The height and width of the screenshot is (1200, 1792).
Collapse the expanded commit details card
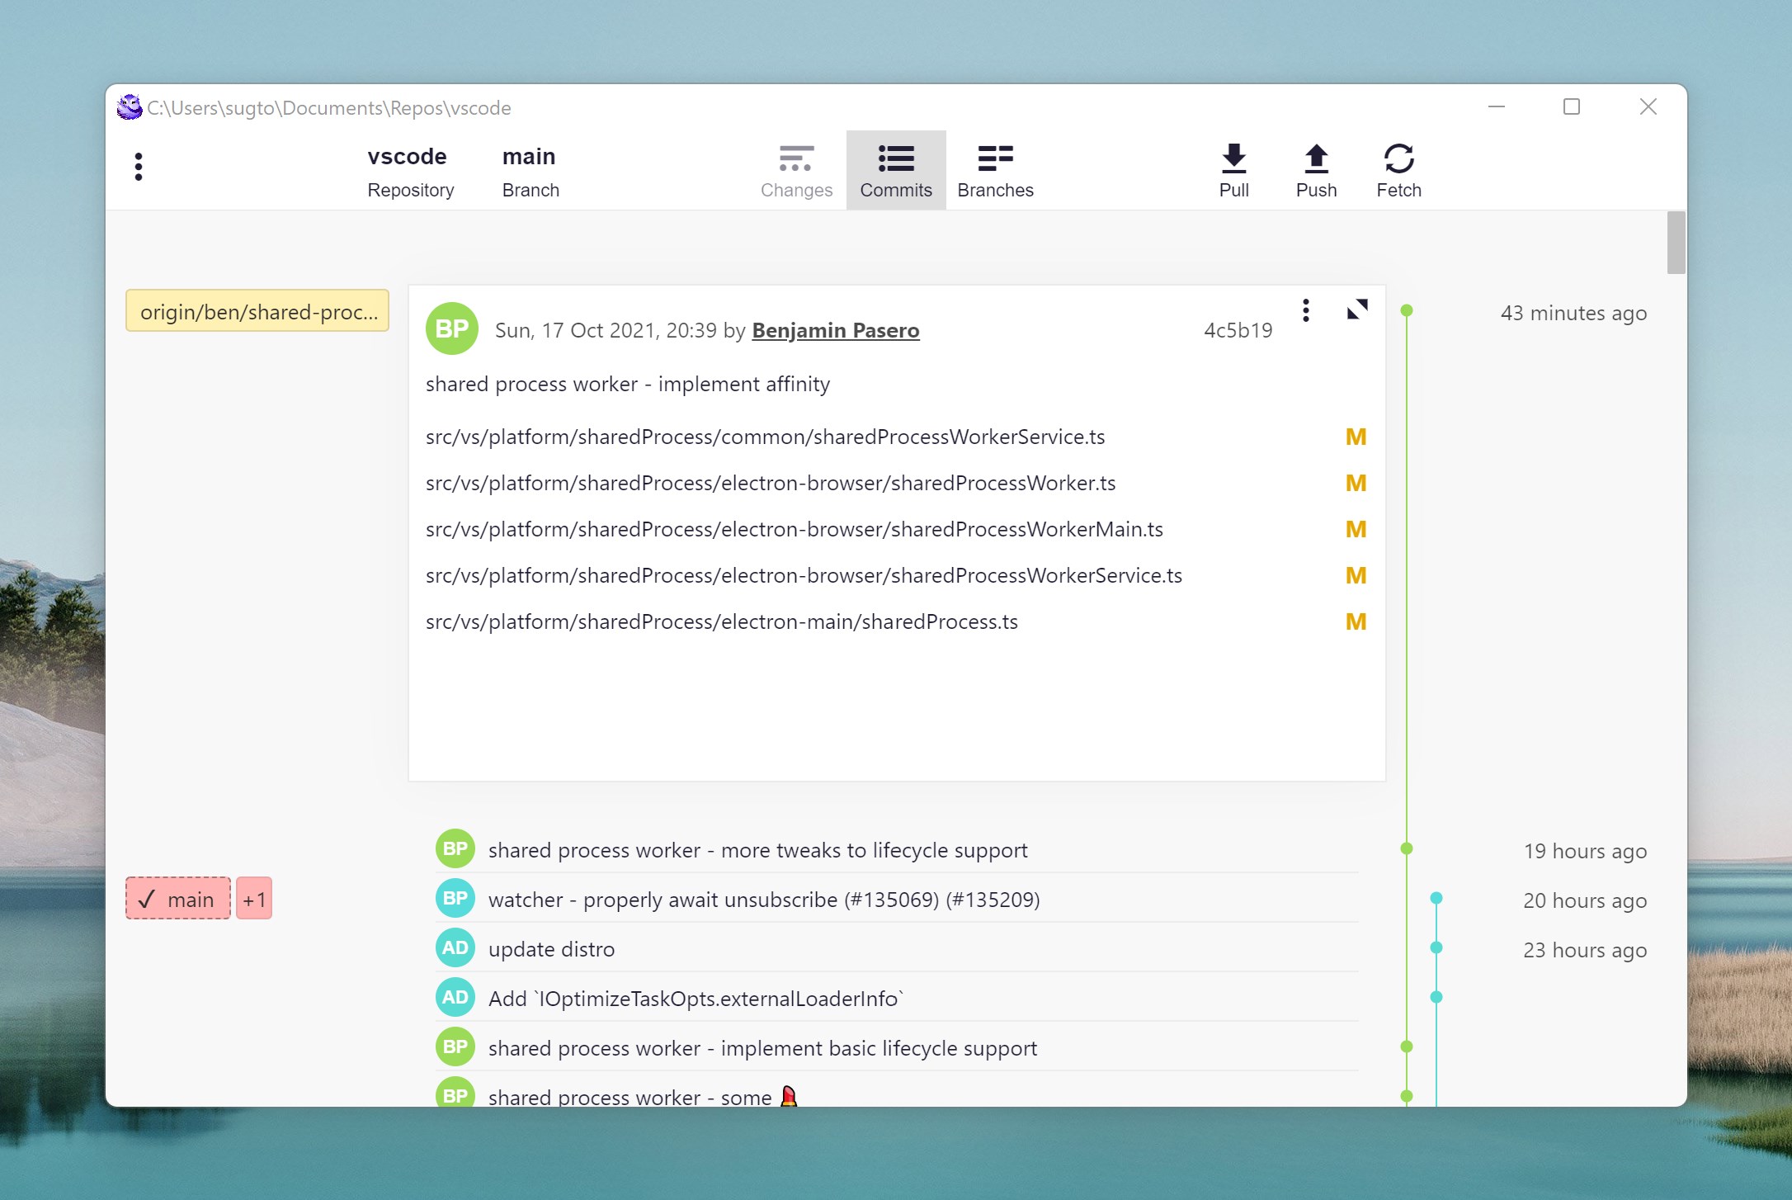[x=1357, y=309]
